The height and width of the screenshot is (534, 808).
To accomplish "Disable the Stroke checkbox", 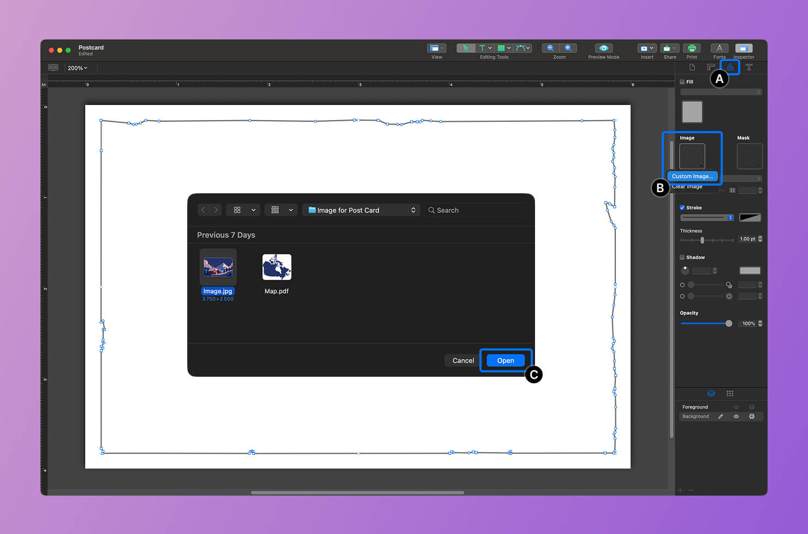I will click(x=682, y=207).
